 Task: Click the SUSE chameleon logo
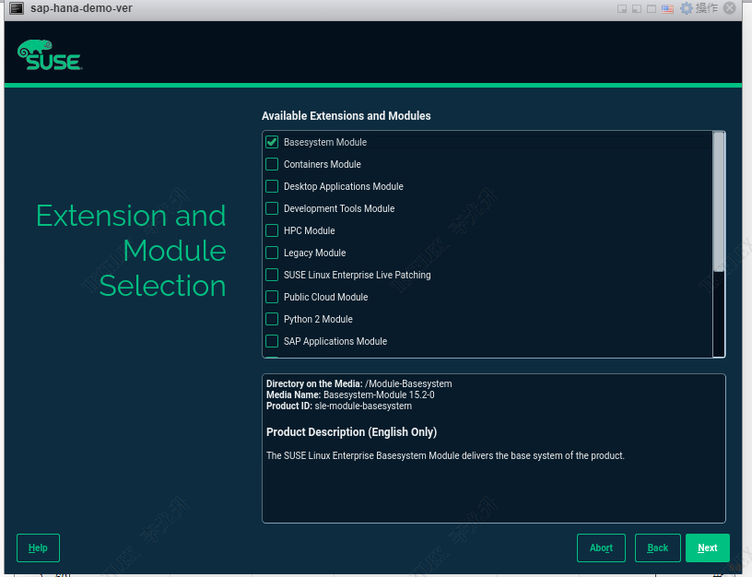coord(50,54)
